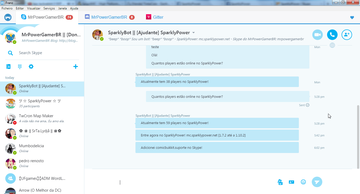Open the emoticon picker
This screenshot has height=194, width=360.
coord(303,182)
